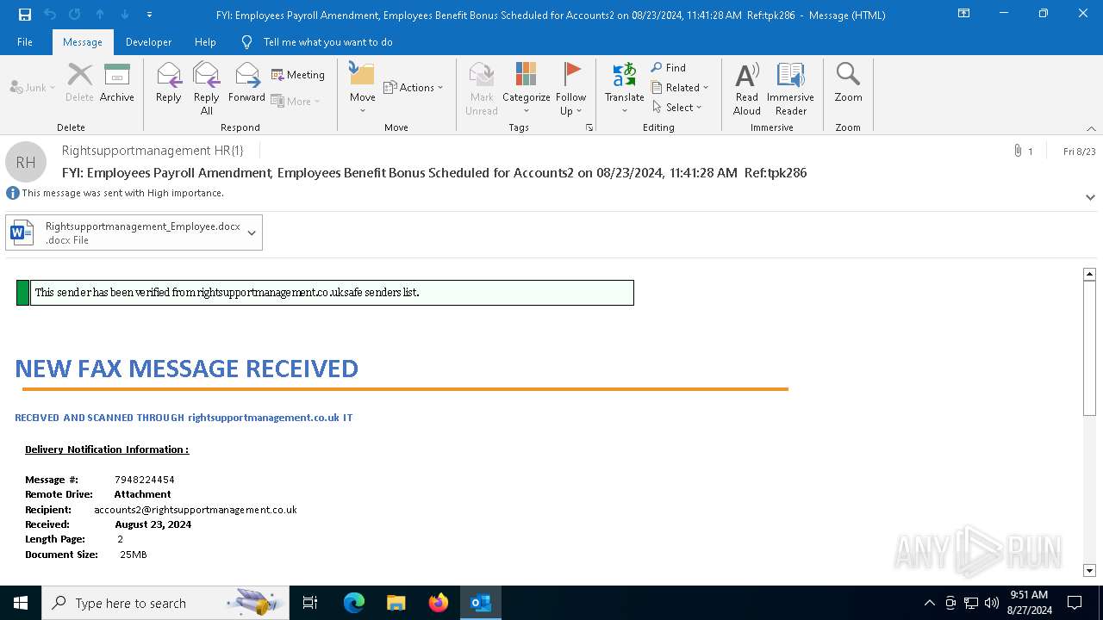Open the Windows notification center
The image size is (1103, 620).
1075,603
